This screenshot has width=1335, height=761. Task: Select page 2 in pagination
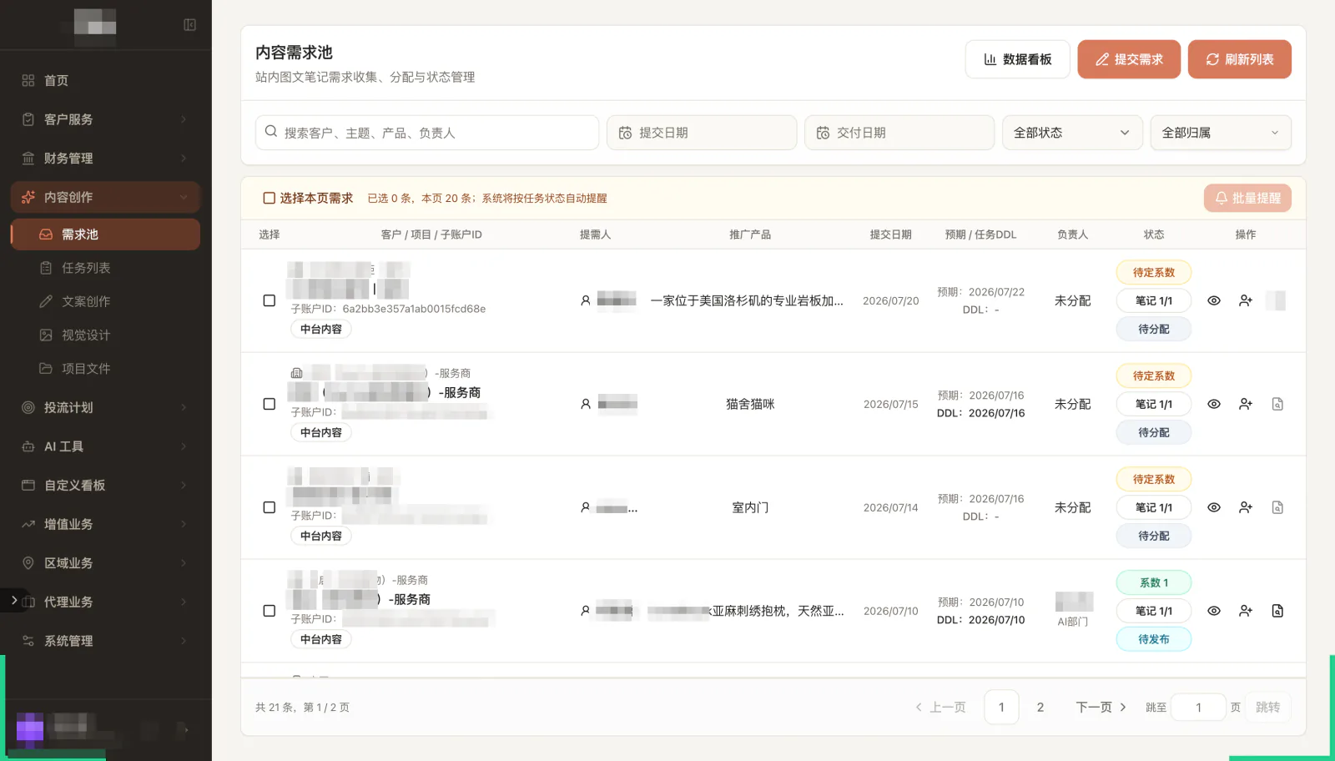click(1040, 707)
